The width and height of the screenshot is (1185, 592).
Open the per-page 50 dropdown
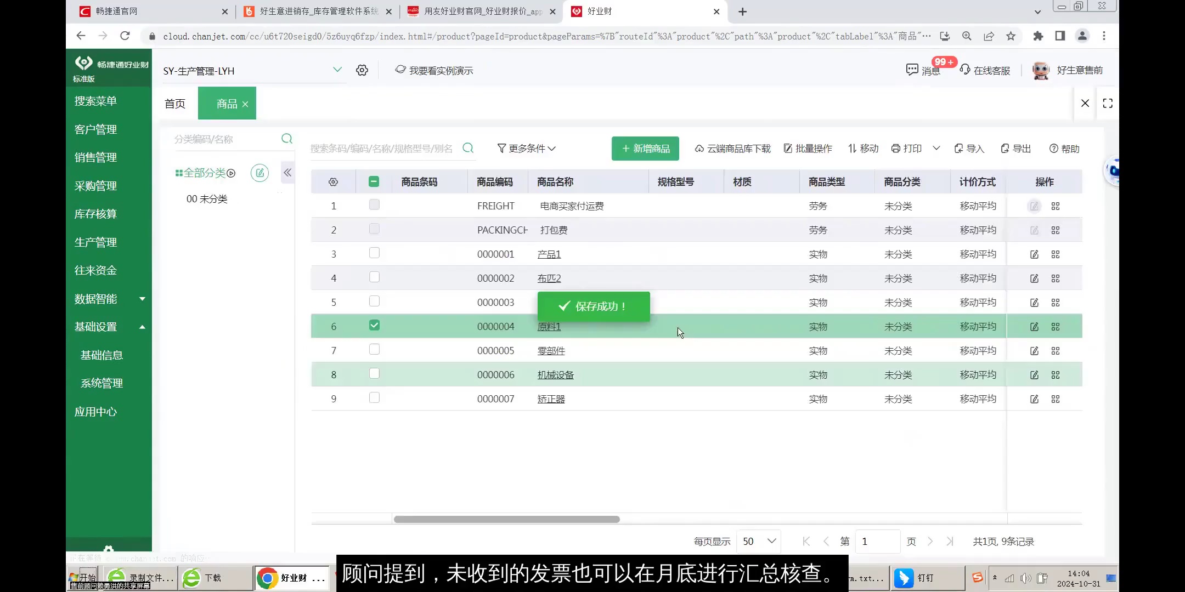point(758,541)
